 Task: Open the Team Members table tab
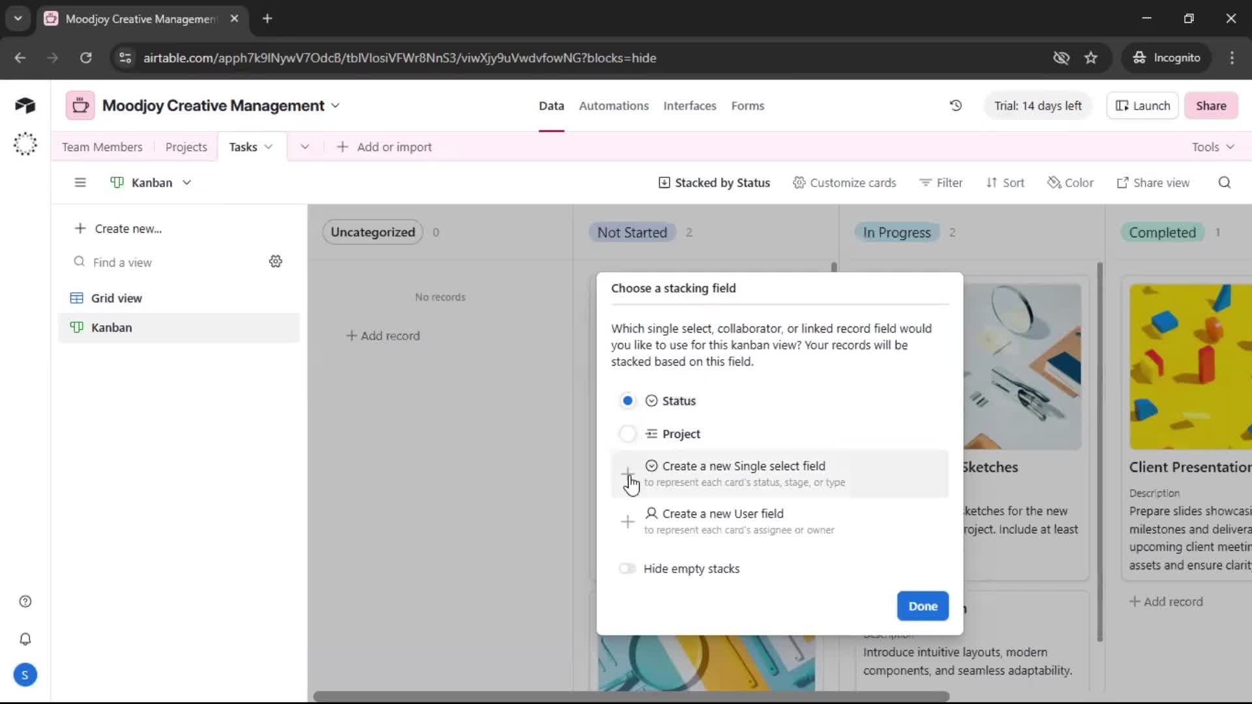click(102, 147)
